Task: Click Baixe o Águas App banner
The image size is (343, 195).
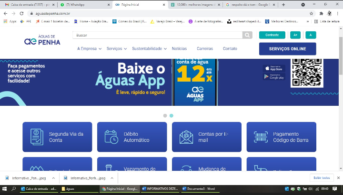Action: [x=169, y=83]
